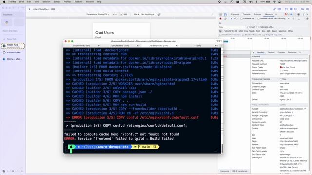The width and height of the screenshot is (312, 175).
Task: Click the import HAR upload arrow icon
Action: (x=299, y=18)
